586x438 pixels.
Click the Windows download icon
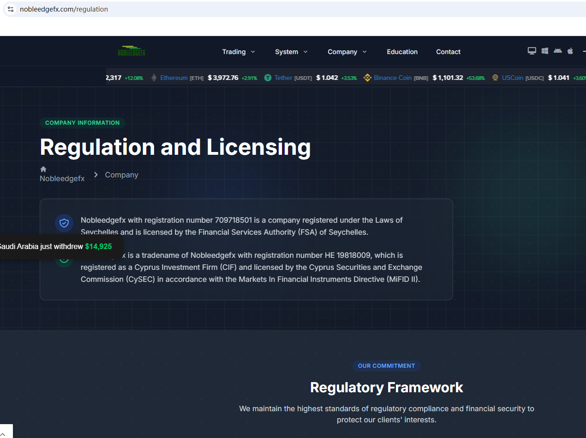coord(544,51)
